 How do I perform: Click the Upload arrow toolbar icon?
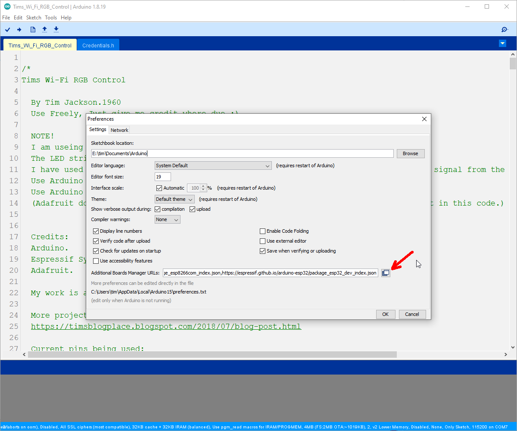click(x=19, y=29)
